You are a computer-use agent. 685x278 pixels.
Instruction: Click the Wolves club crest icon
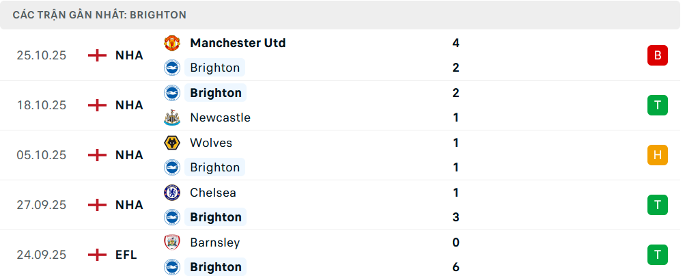171,143
